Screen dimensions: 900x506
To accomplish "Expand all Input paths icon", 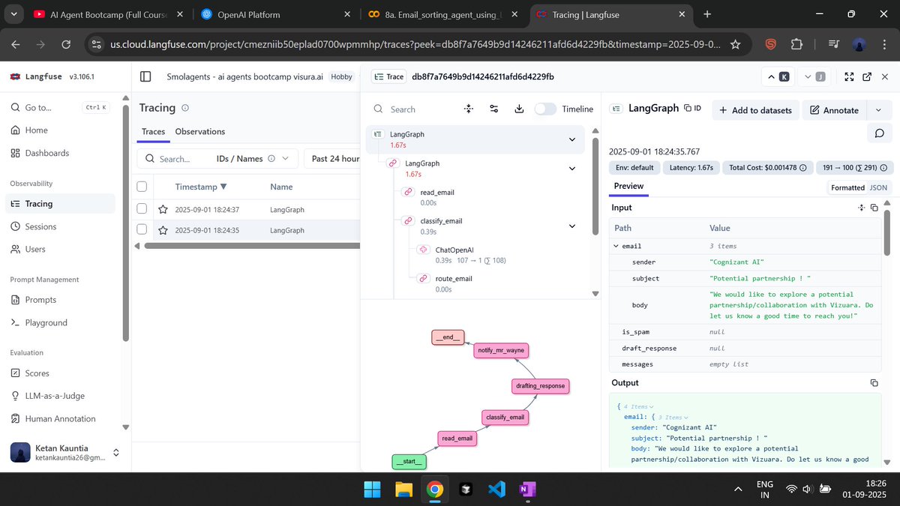I will click(x=862, y=208).
